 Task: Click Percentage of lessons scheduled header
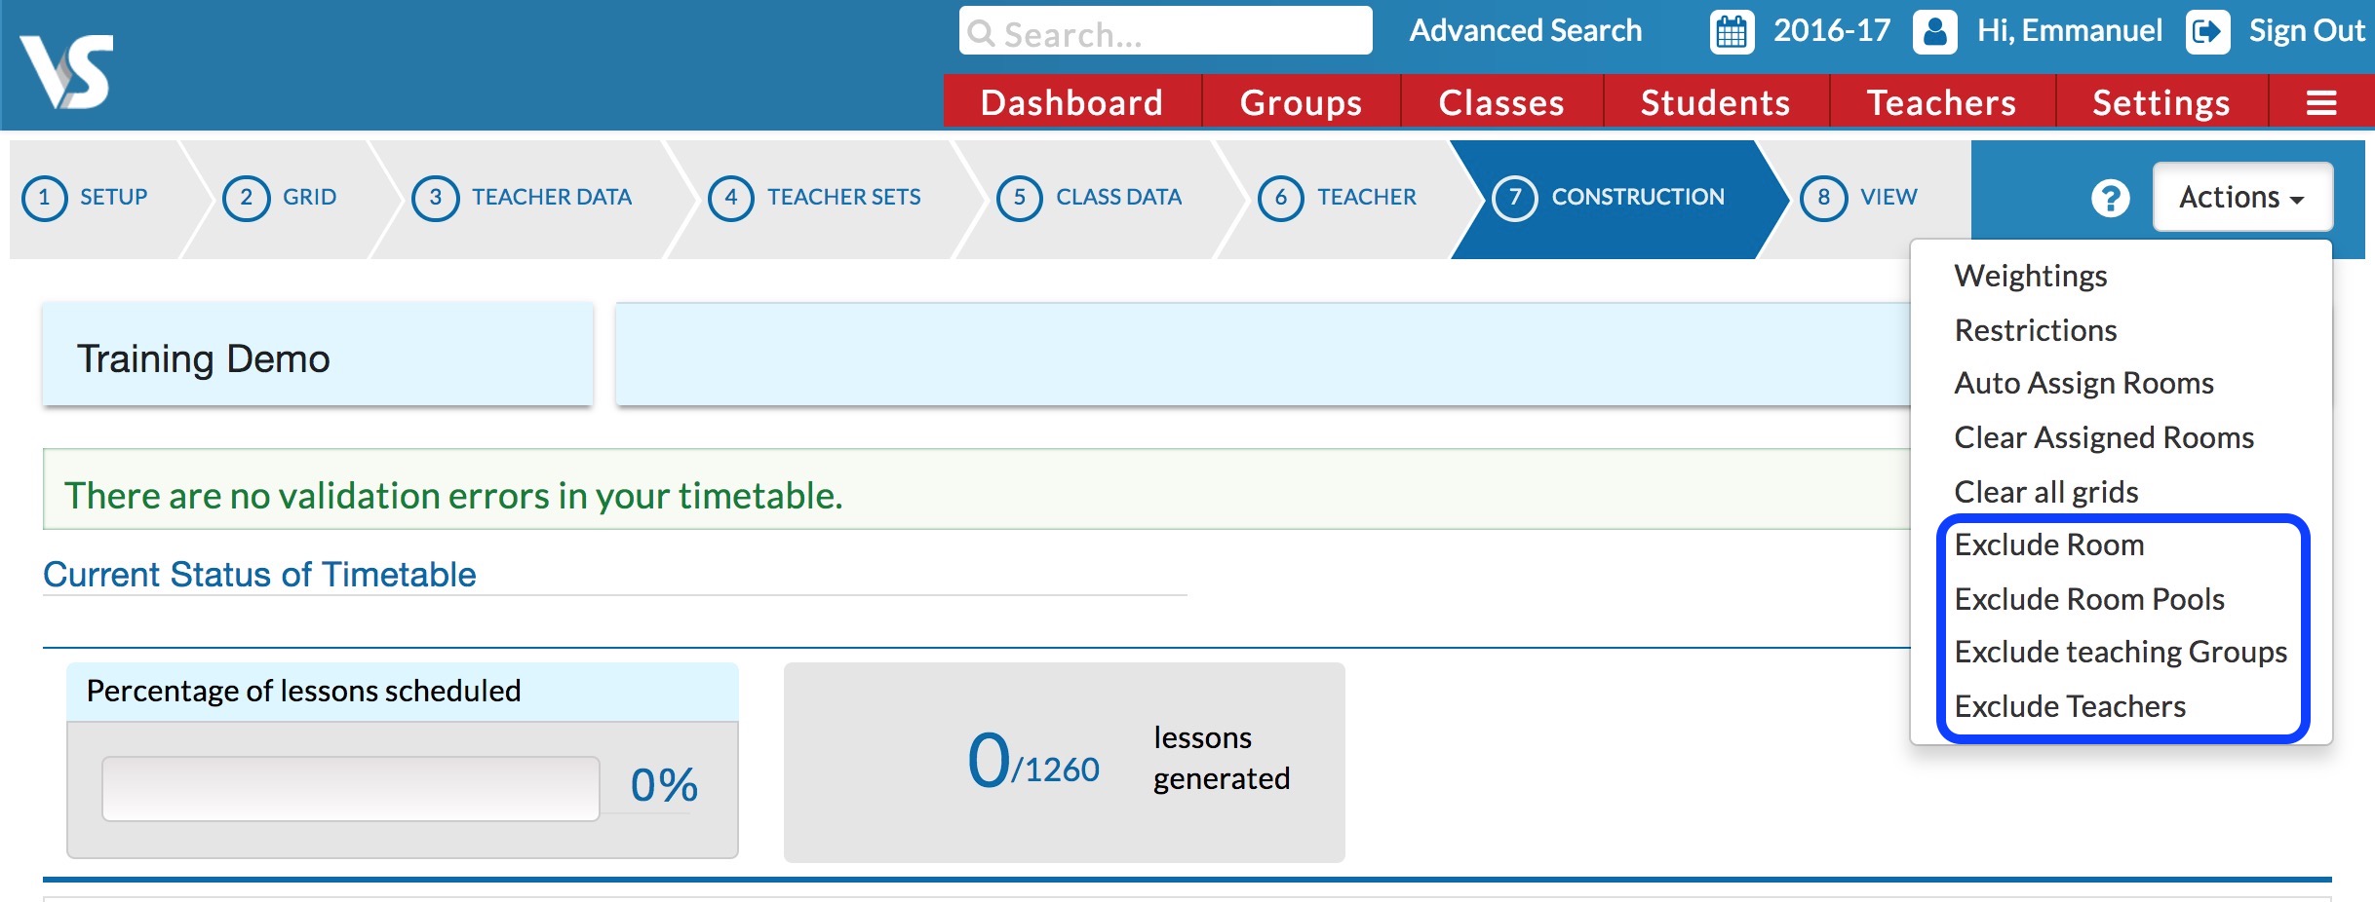click(x=304, y=691)
